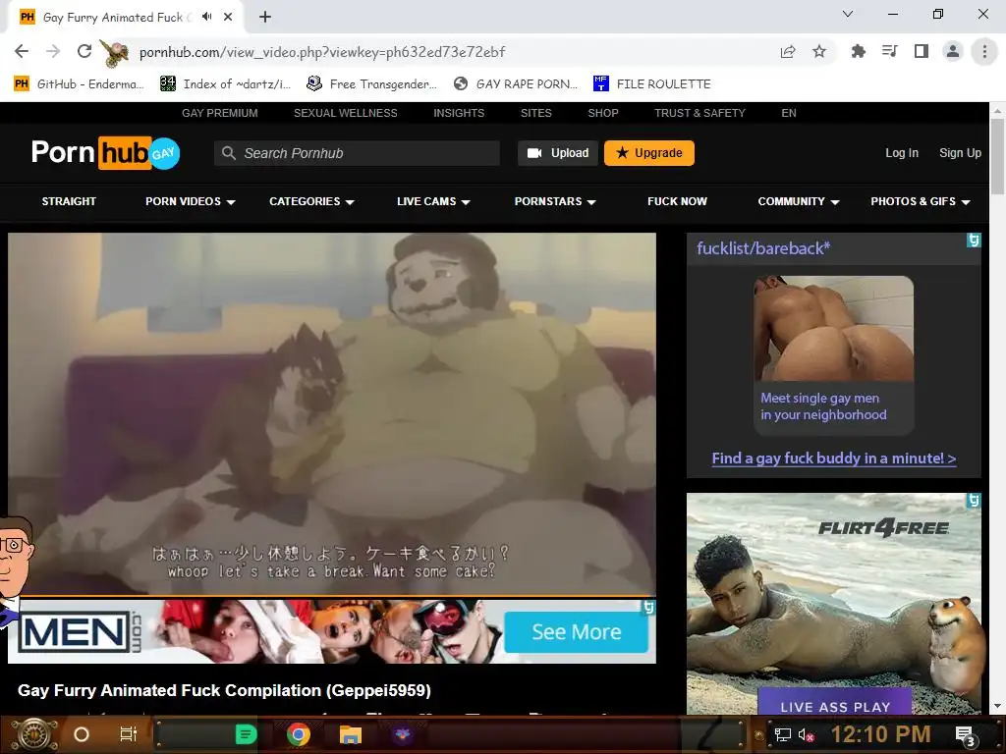Click the Log In link
This screenshot has height=754, width=1006.
(x=902, y=152)
